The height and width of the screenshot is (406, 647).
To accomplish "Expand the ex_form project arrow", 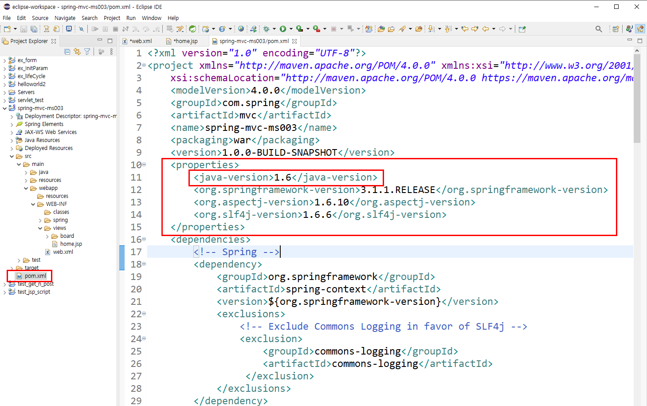I will pyautogui.click(x=4, y=60).
